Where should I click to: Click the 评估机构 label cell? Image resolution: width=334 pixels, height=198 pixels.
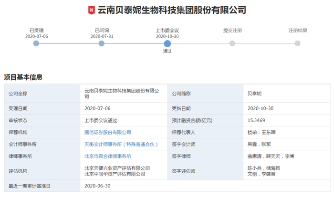tap(42, 171)
